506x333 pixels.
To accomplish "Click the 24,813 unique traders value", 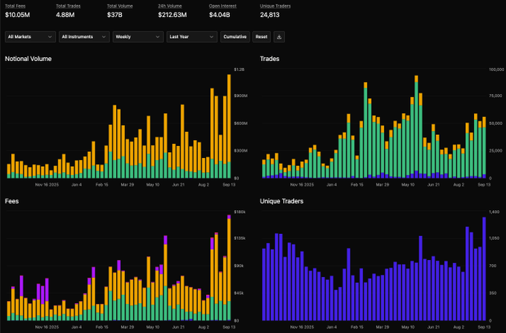I will (x=270, y=15).
